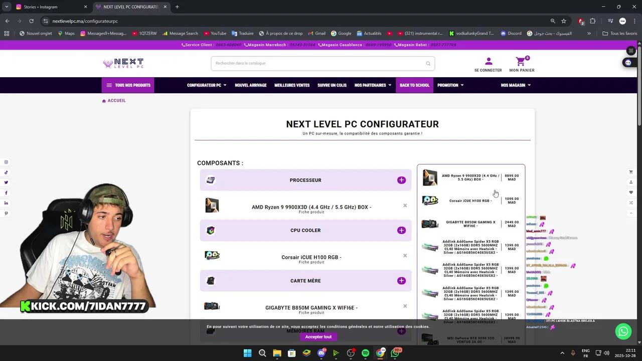Open Fiche produit under AMD Ryzen 9 9900X3D
642x361 pixels.
(x=311, y=212)
